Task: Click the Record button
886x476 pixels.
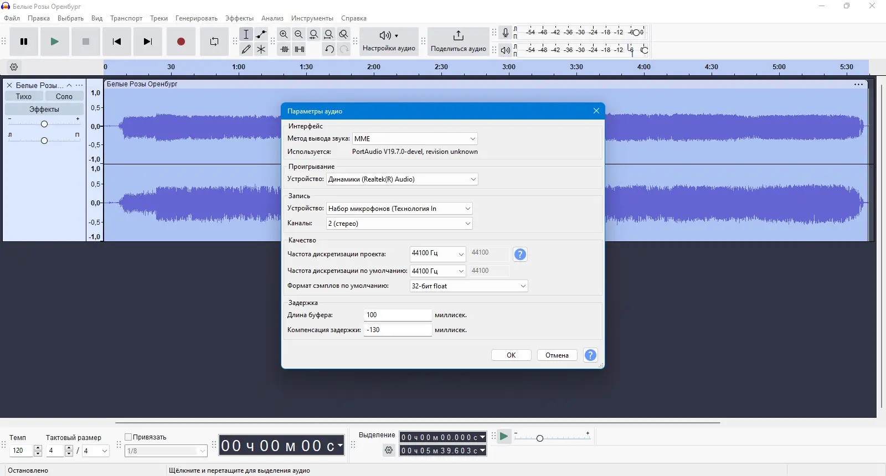Action: pyautogui.click(x=181, y=42)
